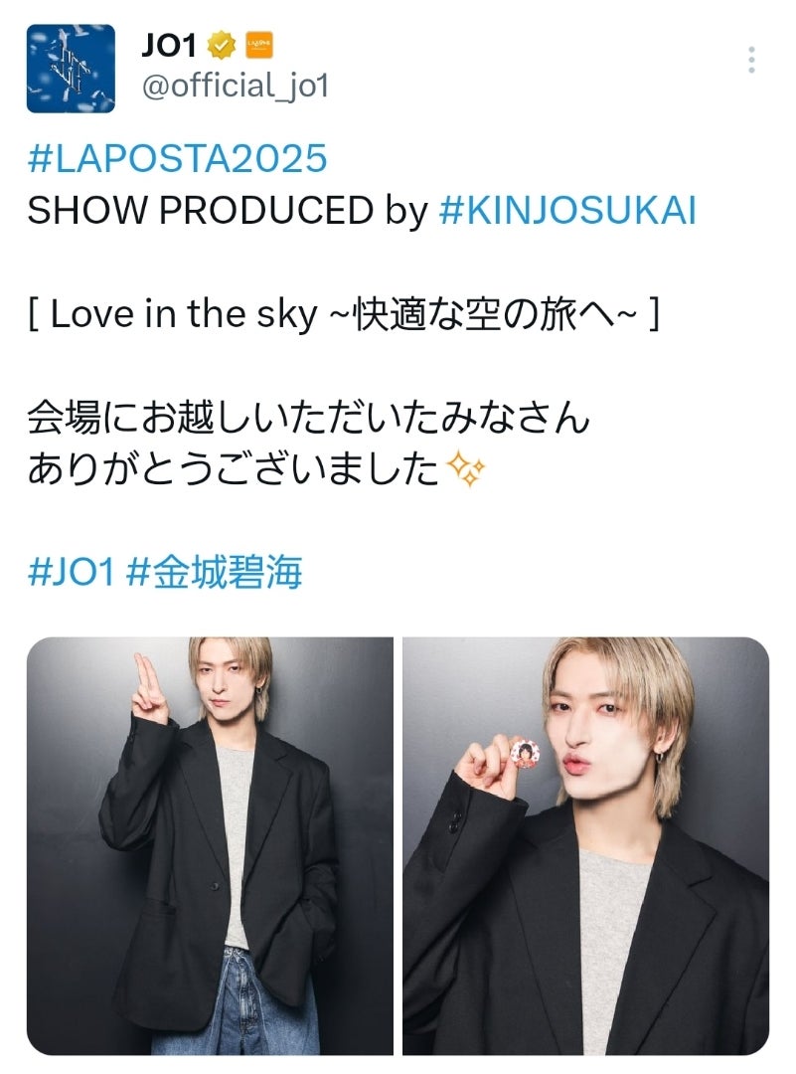Click the round pin badge held in the photo
The width and height of the screenshot is (796, 1074).
[525, 753]
